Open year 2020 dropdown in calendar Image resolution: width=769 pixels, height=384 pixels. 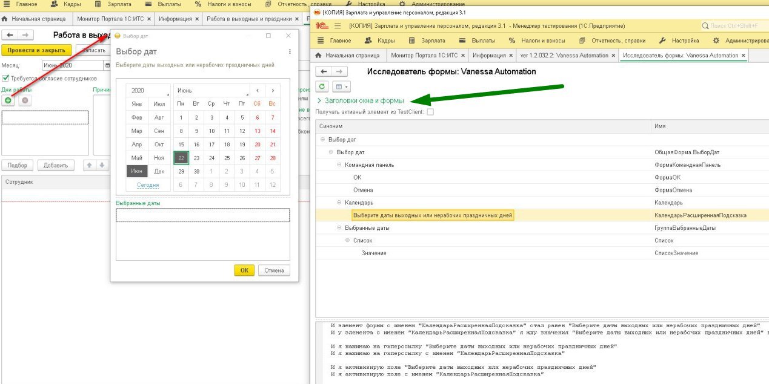tap(148, 90)
